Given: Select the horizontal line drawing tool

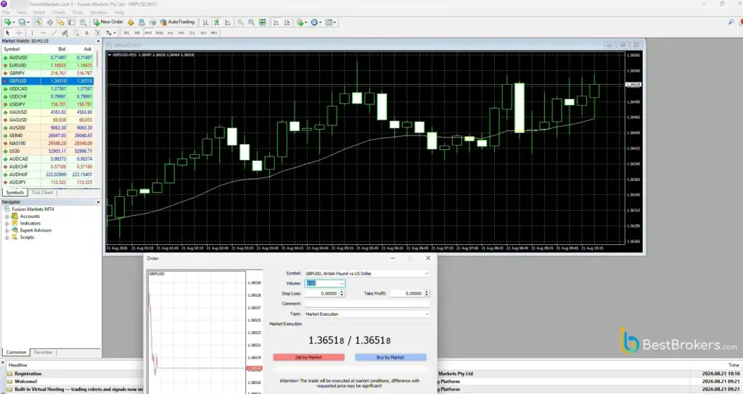Looking at the screenshot, I should (44, 33).
